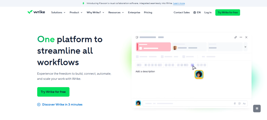267x120 pixels.
Task: Click the version history clock icon
Action: click(x=205, y=65)
